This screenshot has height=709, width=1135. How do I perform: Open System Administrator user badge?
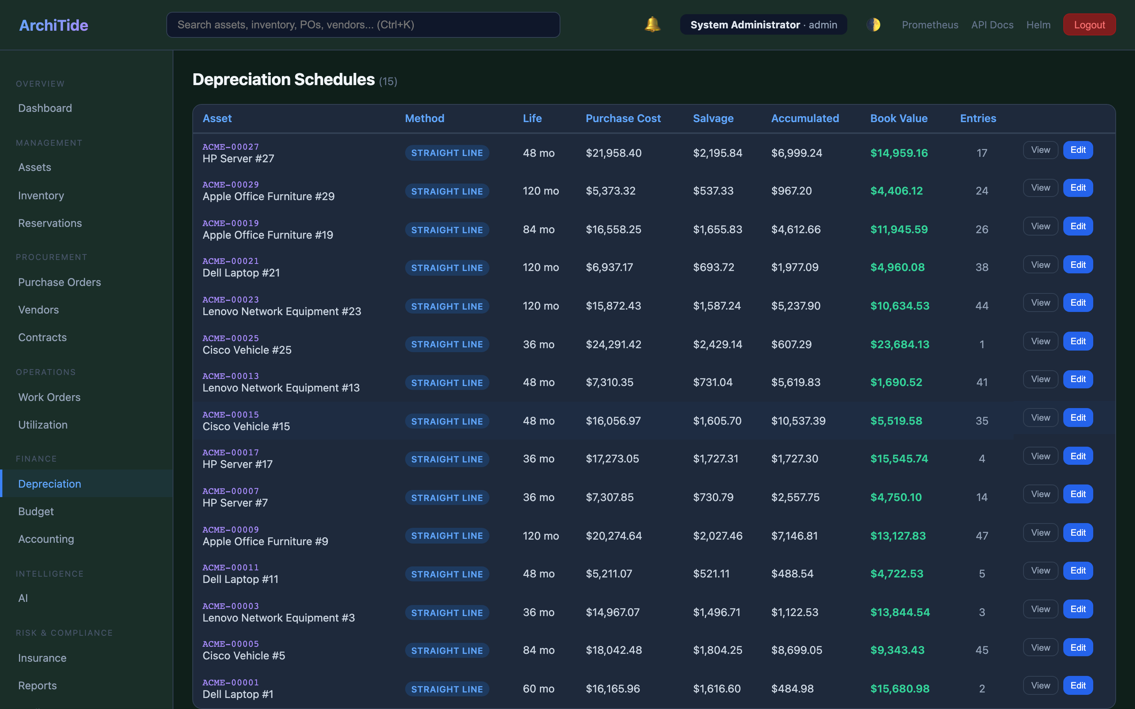[763, 25]
